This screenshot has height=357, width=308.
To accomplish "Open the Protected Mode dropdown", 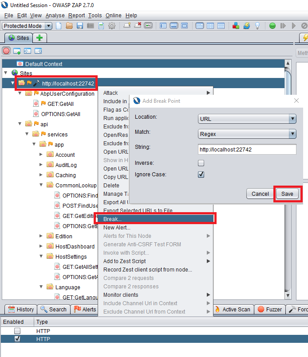I will (27, 26).
